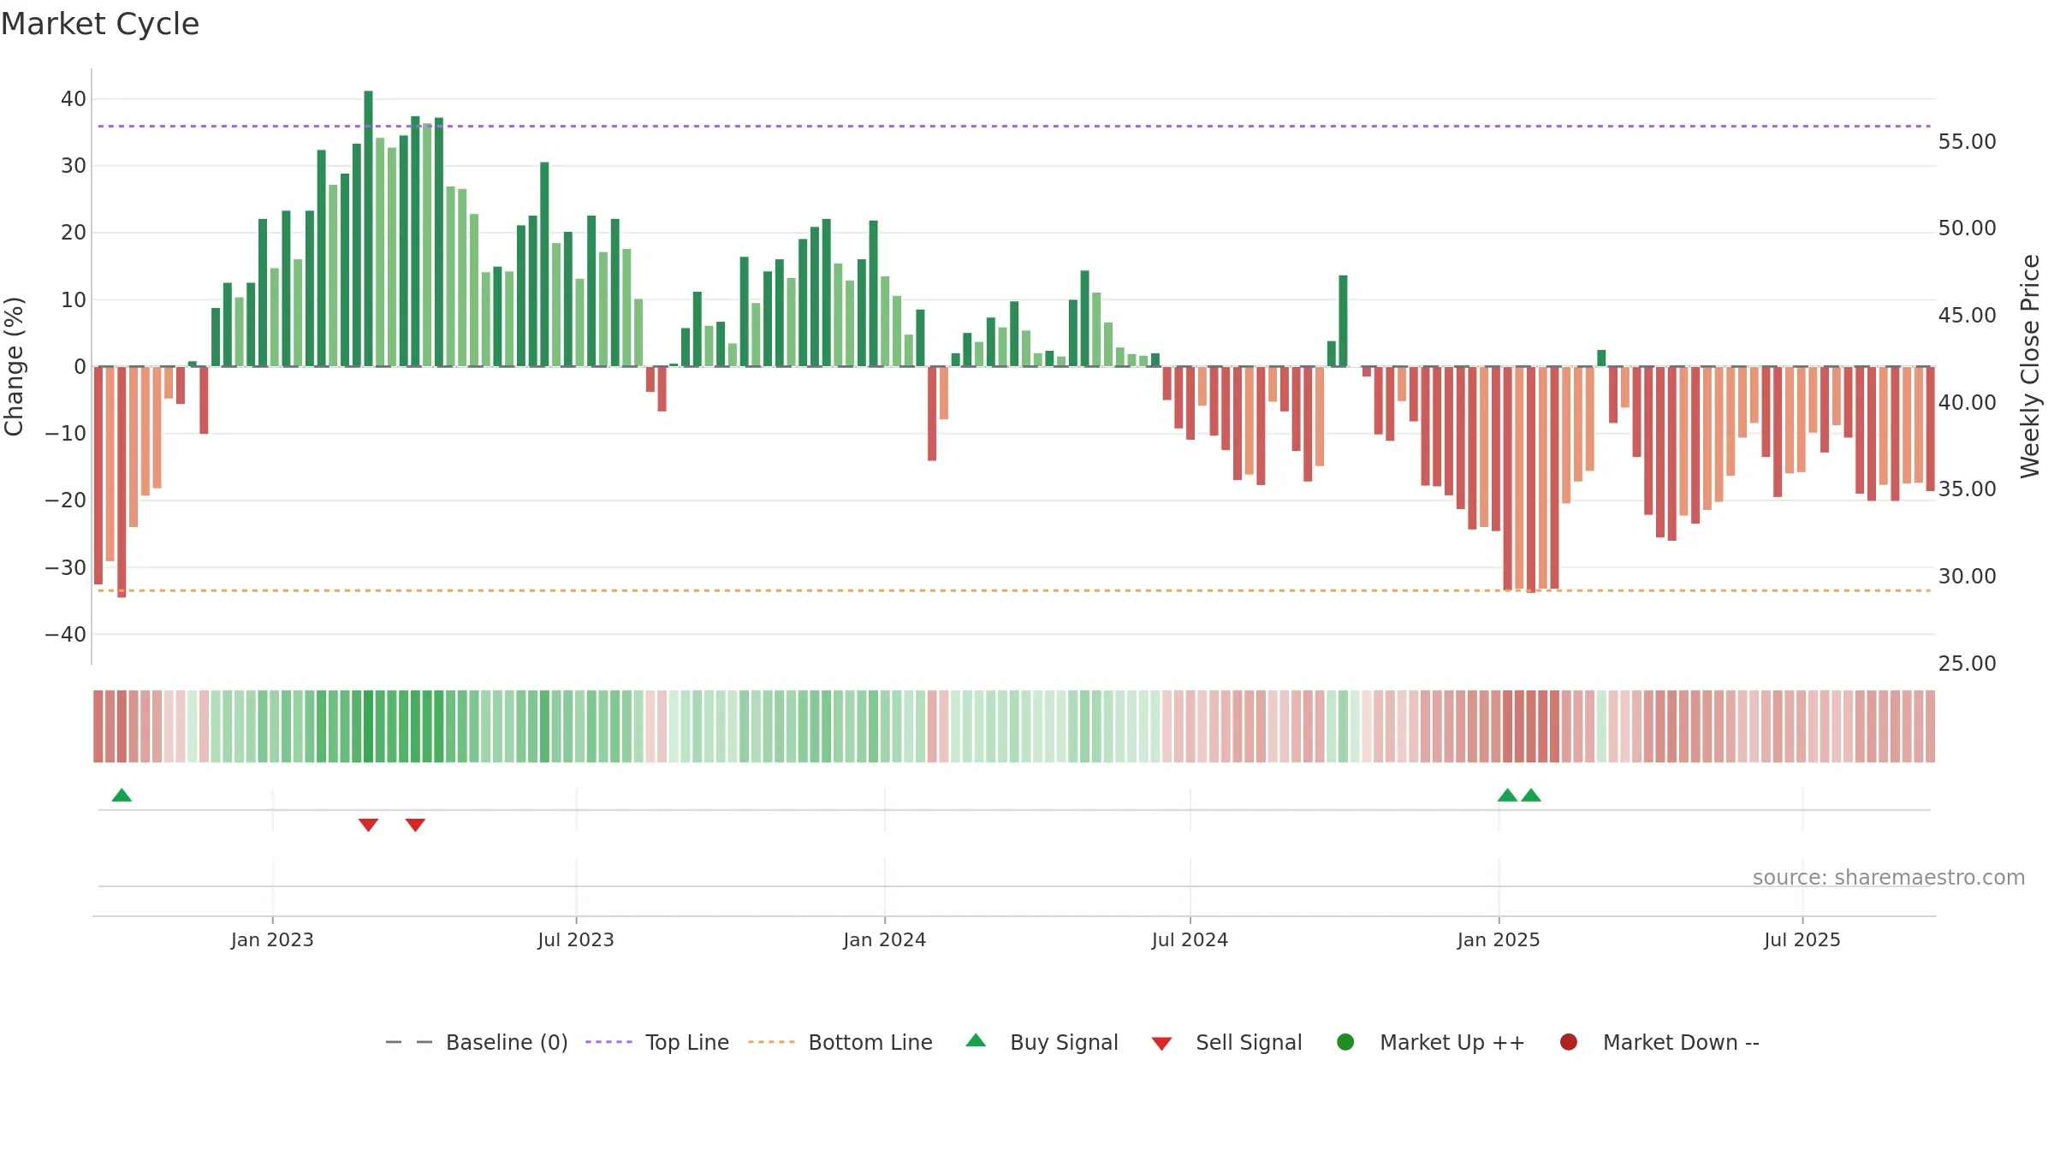This screenshot has height=1155, width=2054.
Task: Click the isolated tall green bar near 14 percent in late 2024
Action: 1343,321
